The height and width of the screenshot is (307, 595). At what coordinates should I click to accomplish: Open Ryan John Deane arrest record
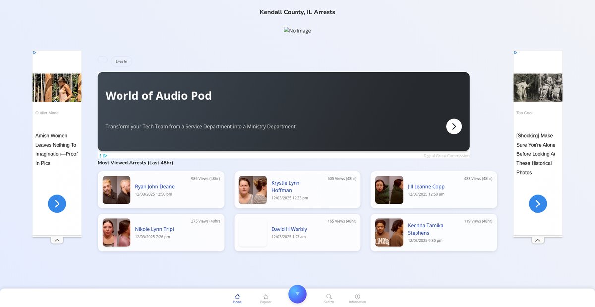point(155,187)
